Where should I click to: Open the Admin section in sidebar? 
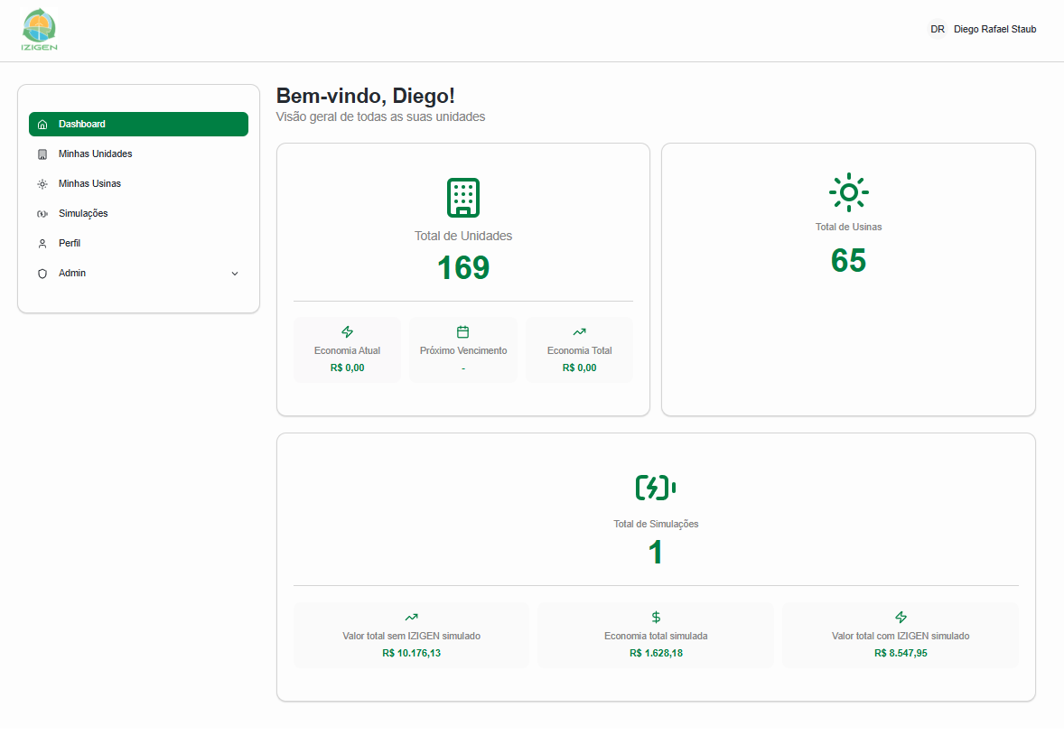(72, 274)
